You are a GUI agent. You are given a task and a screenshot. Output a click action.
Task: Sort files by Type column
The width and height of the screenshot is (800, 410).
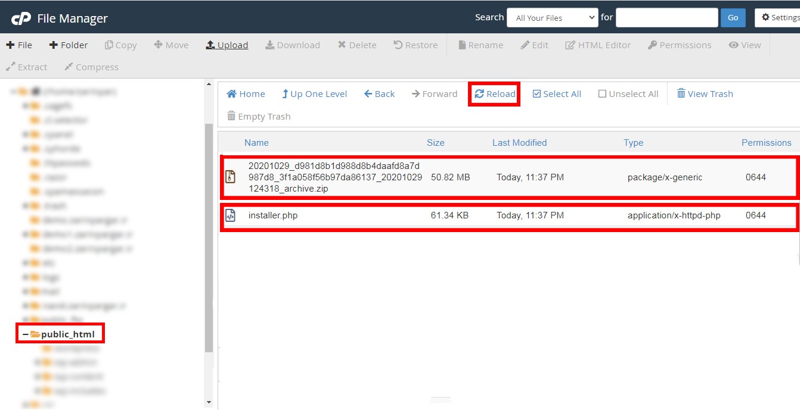coord(633,143)
